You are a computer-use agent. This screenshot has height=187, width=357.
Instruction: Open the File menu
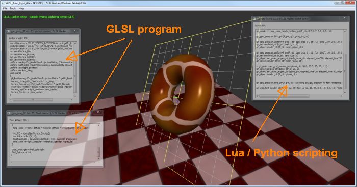tap(5, 9)
